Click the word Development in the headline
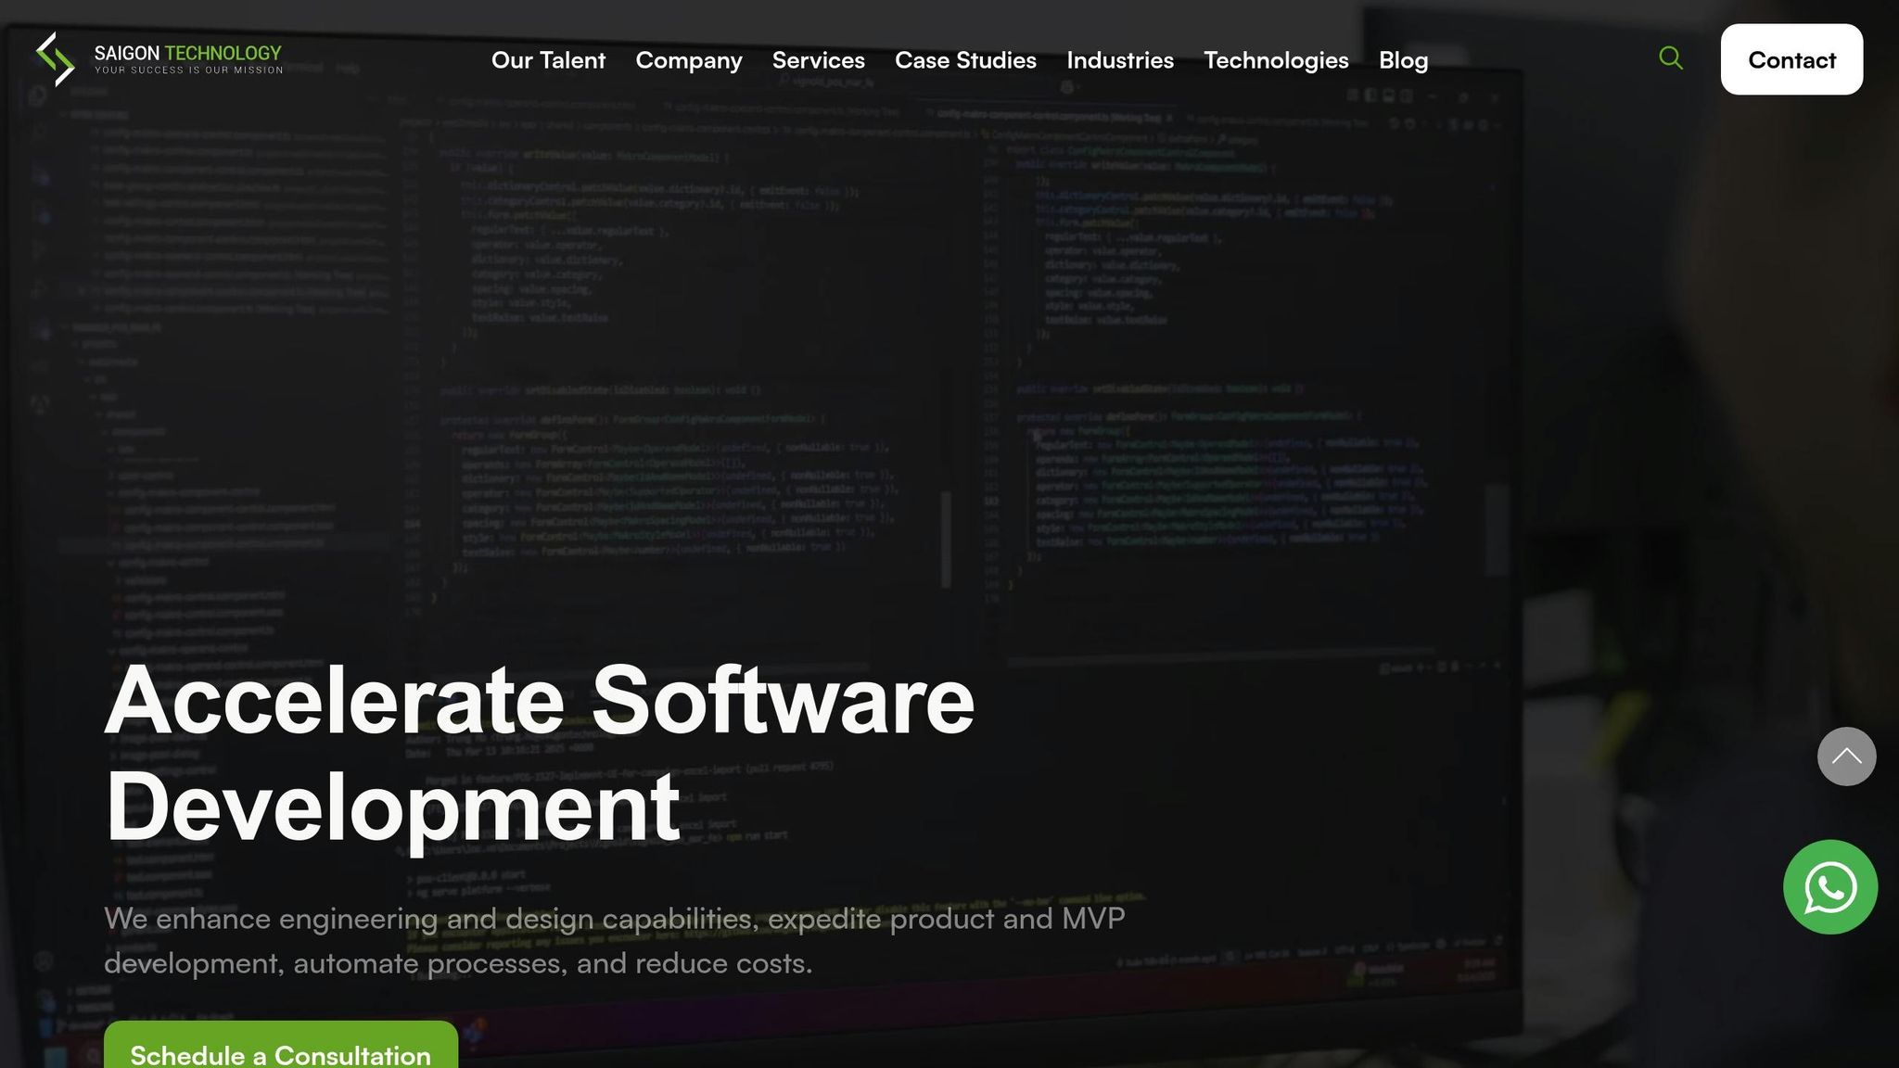This screenshot has height=1068, width=1899. (x=392, y=807)
